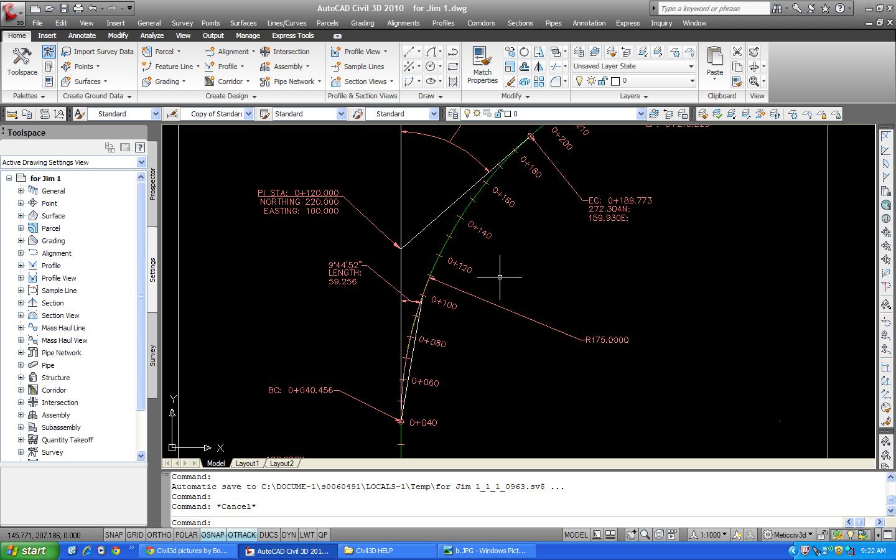Click the layer 0 color swatch in toolbar

point(508,114)
